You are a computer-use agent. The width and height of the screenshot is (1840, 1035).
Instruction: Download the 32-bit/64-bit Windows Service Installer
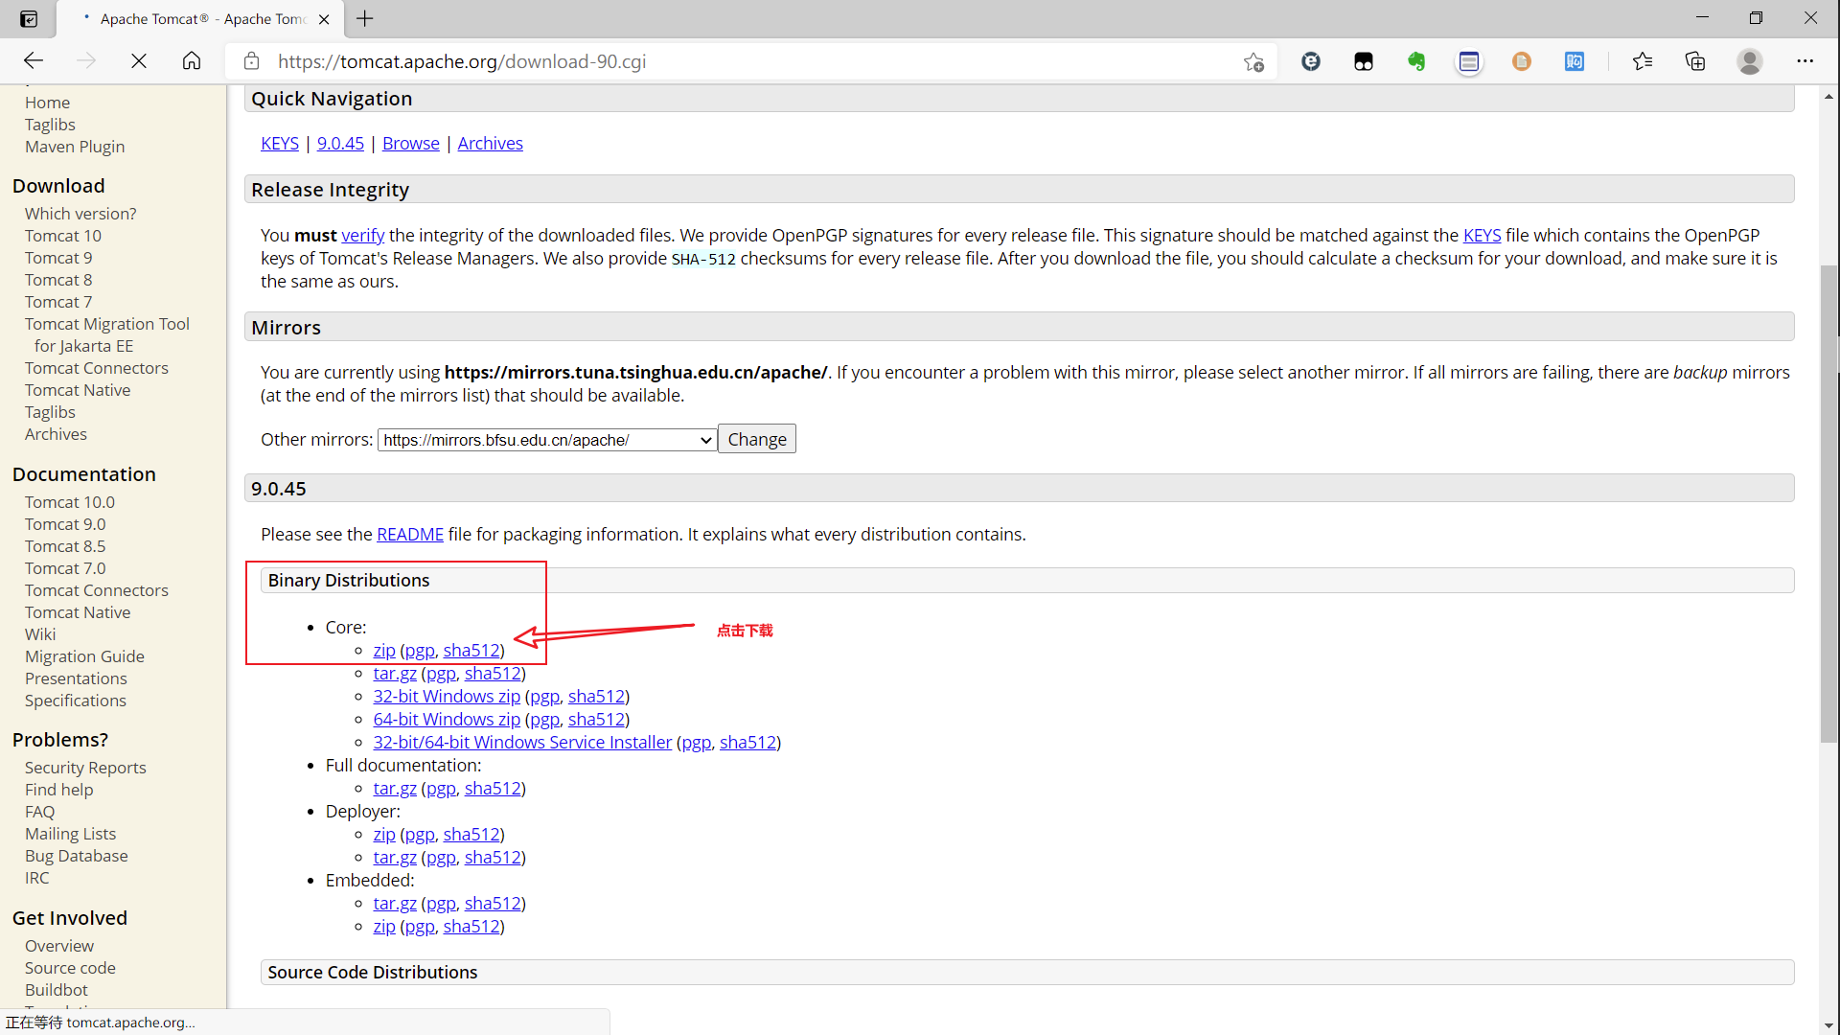[522, 742]
